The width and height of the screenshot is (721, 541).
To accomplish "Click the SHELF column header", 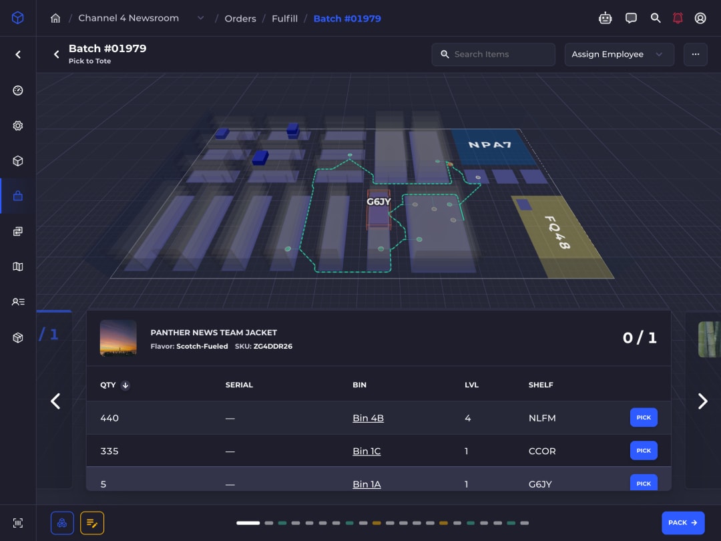I will (541, 385).
